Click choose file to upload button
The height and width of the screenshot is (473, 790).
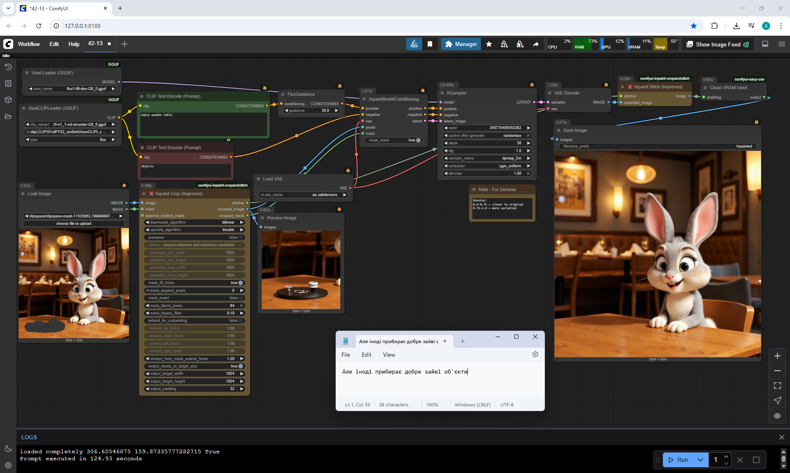pyautogui.click(x=74, y=224)
